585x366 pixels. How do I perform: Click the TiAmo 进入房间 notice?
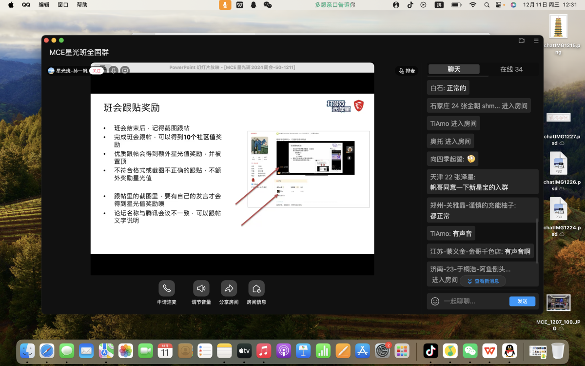(453, 123)
